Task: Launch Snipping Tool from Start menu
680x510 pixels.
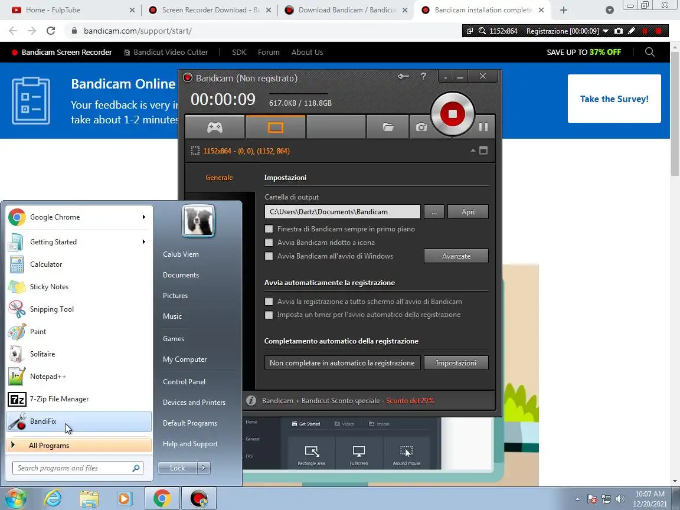Action: point(79,309)
